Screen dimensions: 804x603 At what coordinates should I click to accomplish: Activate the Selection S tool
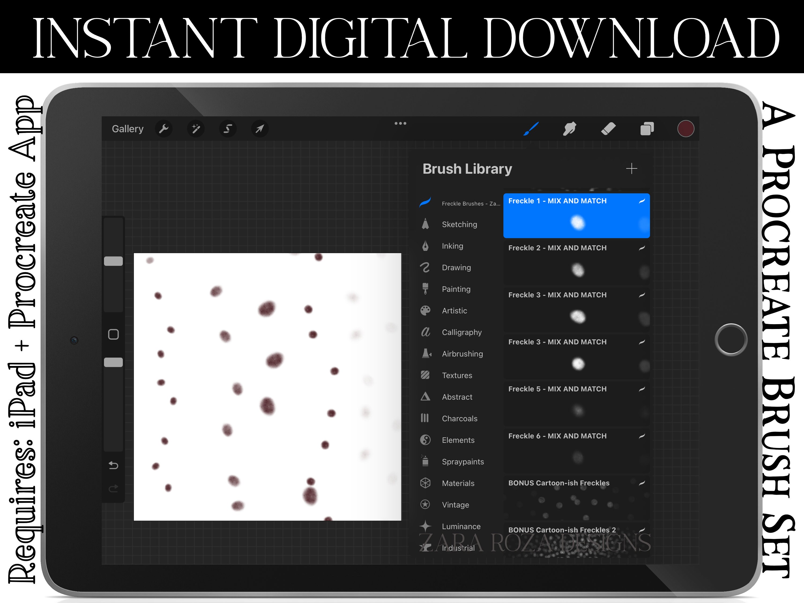[228, 129]
